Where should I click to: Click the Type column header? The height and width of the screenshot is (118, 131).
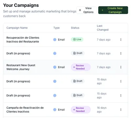click(56, 28)
